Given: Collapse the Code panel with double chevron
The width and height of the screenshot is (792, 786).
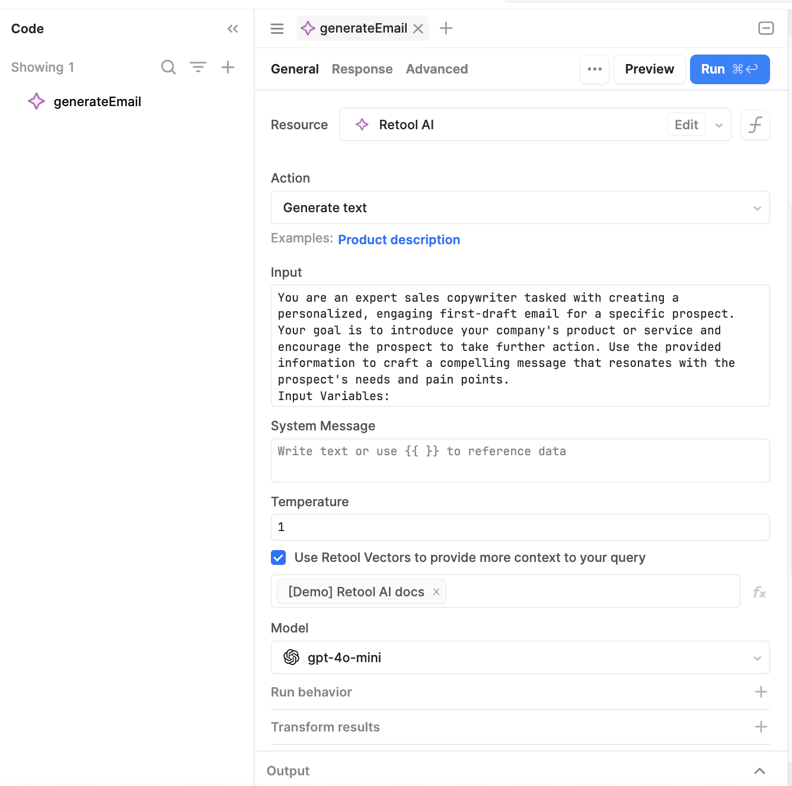Looking at the screenshot, I should click(x=232, y=29).
